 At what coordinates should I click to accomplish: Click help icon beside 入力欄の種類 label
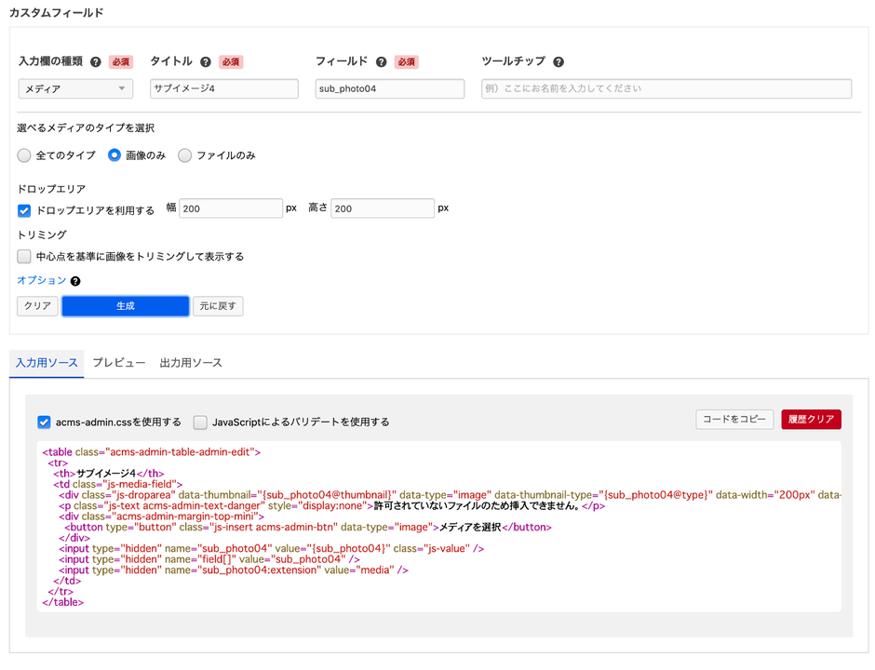pos(96,62)
